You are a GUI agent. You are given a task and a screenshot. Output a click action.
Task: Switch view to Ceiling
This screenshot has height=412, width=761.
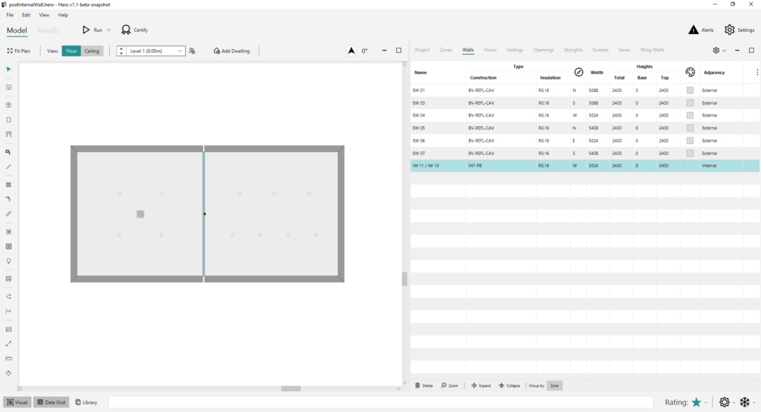[x=91, y=51]
